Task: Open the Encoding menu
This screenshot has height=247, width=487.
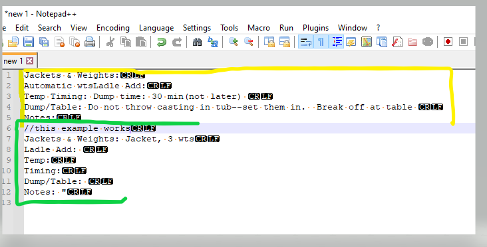Action: pos(113,28)
